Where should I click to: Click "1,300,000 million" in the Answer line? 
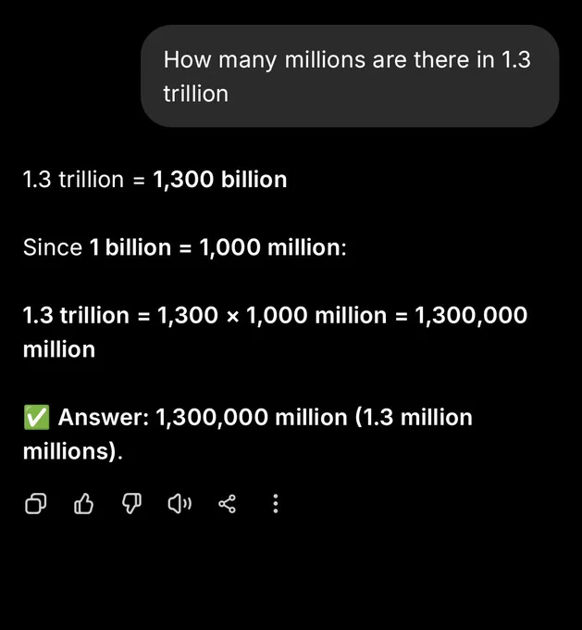pos(252,417)
